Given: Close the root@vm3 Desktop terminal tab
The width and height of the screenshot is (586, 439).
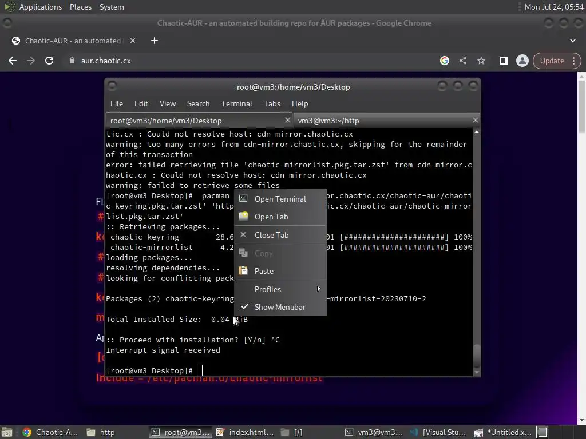Looking at the screenshot, I should [x=287, y=120].
